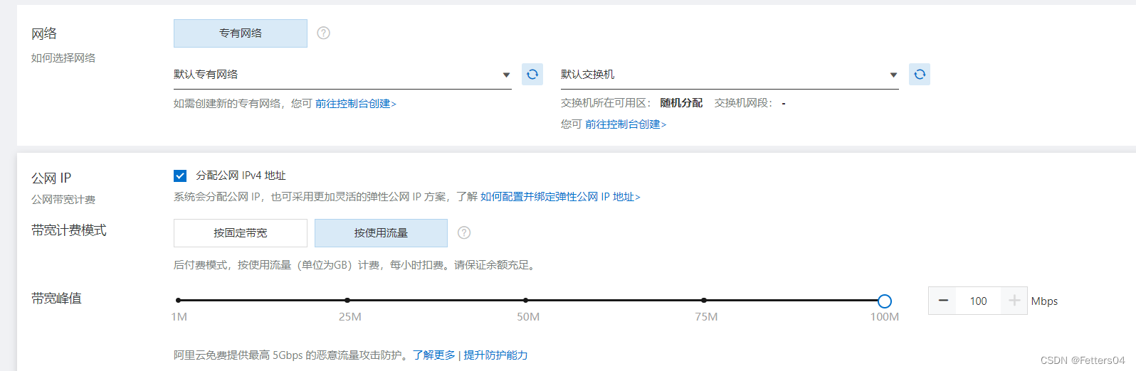Refresh the 默认交换机 list
The image size is (1136, 371).
920,74
